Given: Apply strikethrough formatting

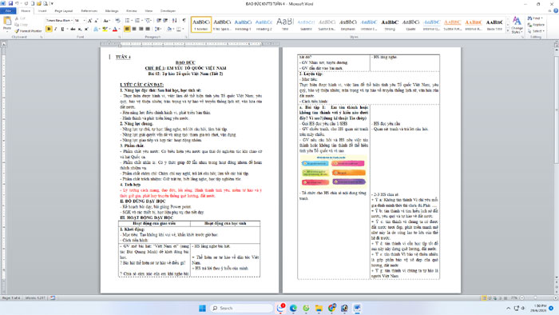Looking at the screenshot, I should point(73,29).
